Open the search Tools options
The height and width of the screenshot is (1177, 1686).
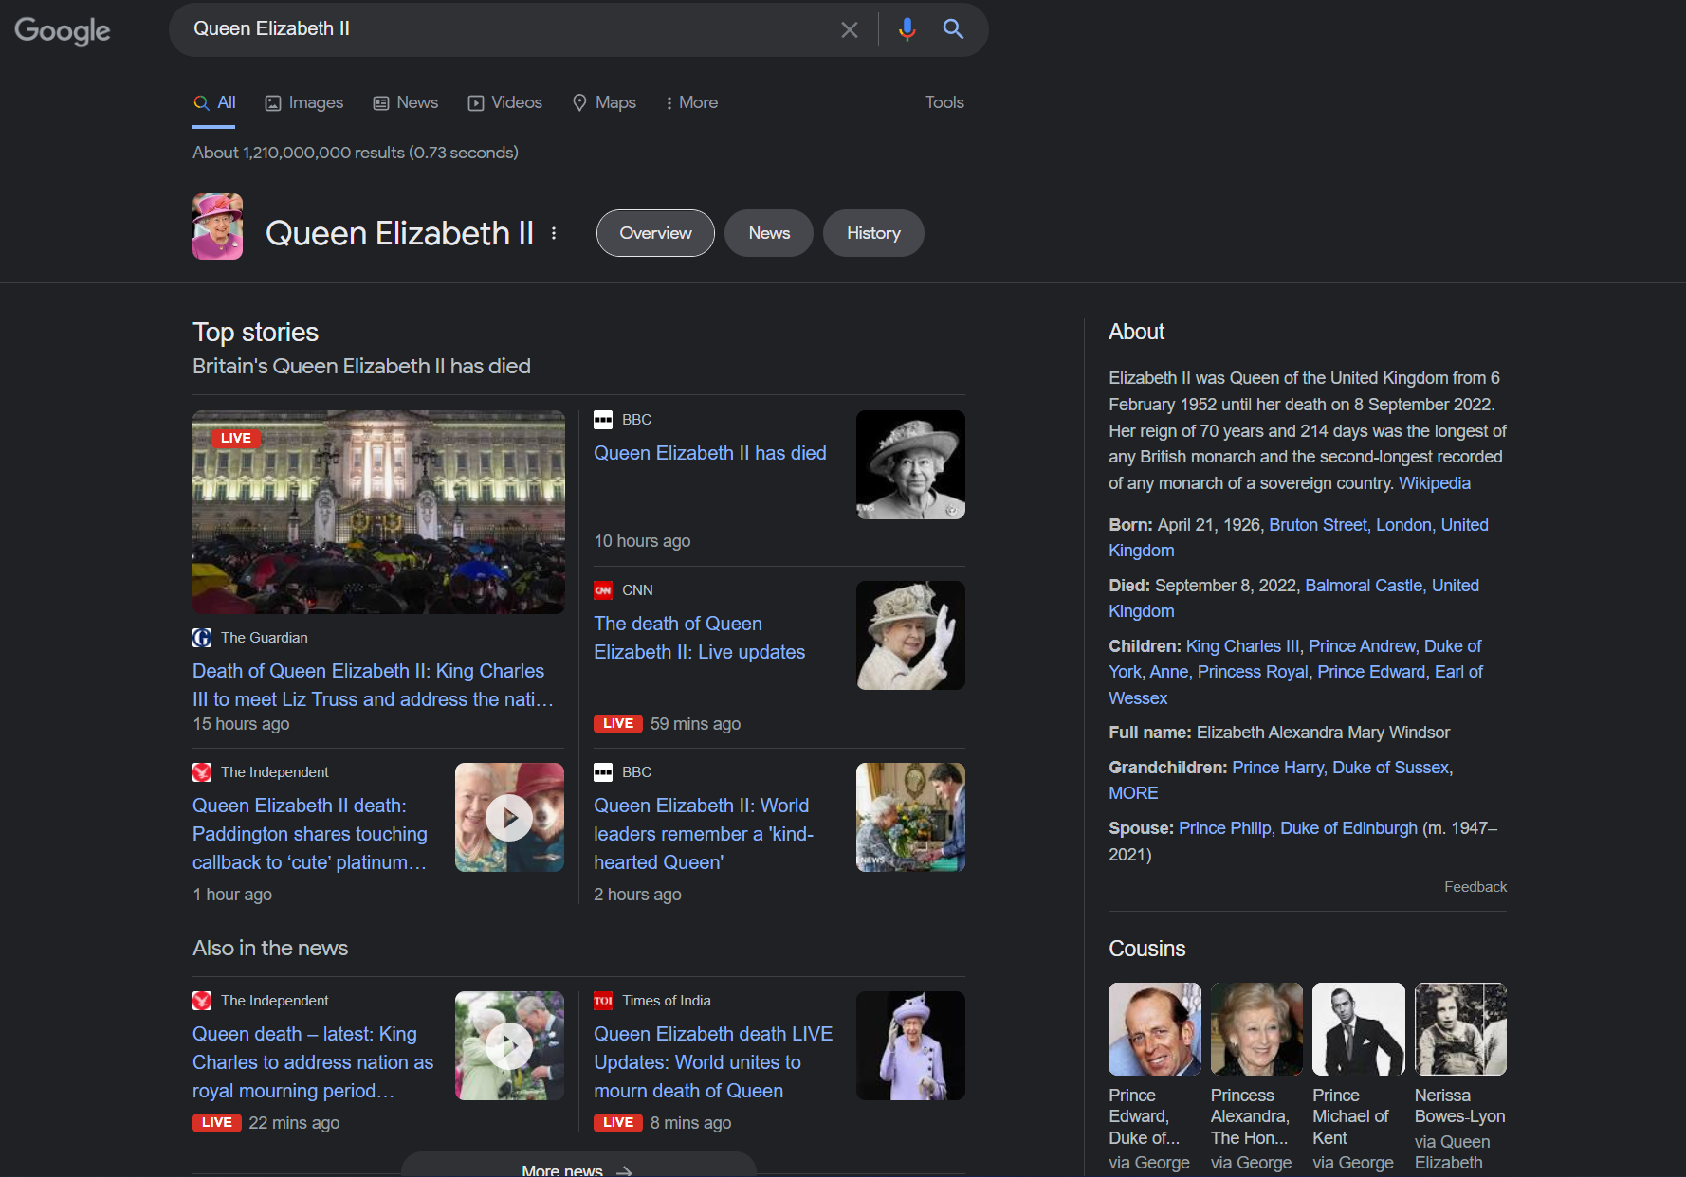(x=944, y=102)
